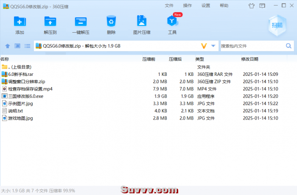The height and width of the screenshot is (195, 297).
Task: Click the text file icon of 说明.txt
Action: pyautogui.click(x=4, y=111)
